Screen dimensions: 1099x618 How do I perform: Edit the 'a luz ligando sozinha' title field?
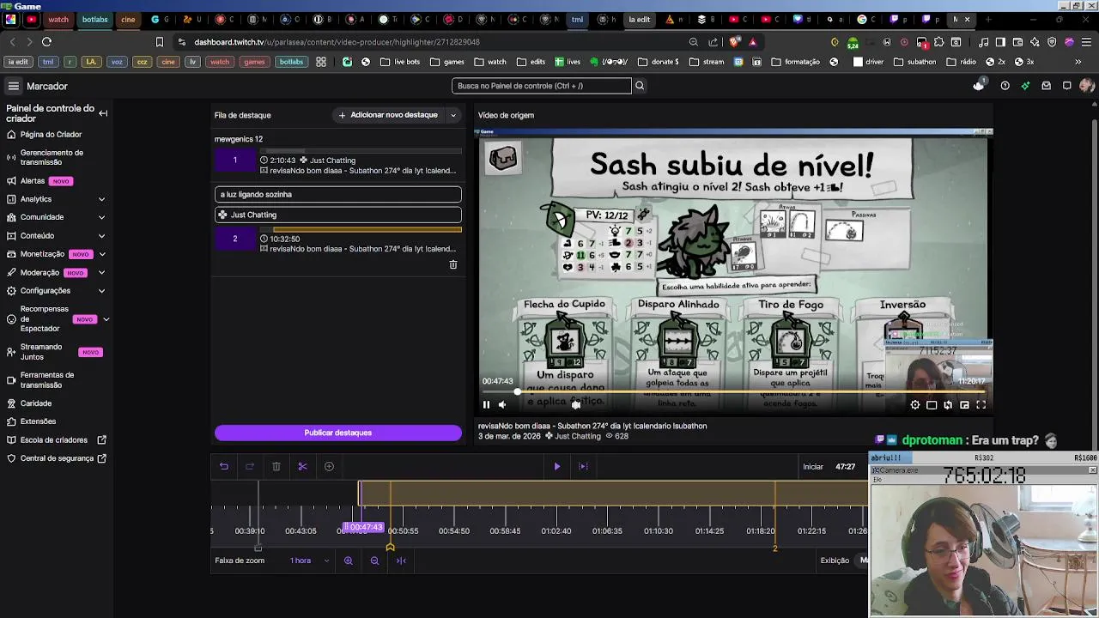[x=338, y=195]
